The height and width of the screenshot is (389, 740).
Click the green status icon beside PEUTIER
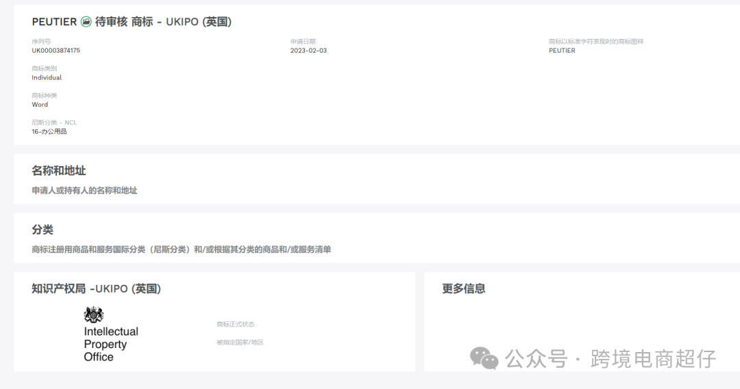[86, 22]
